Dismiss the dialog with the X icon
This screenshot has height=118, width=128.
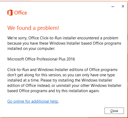[x=123, y=6]
